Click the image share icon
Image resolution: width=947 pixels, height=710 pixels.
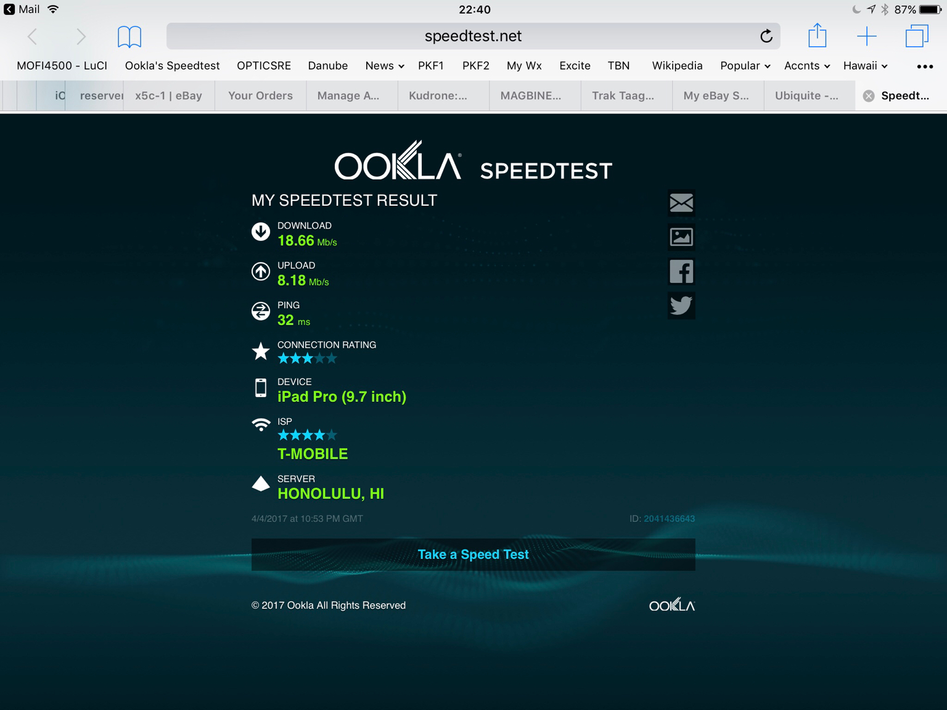[x=681, y=237]
